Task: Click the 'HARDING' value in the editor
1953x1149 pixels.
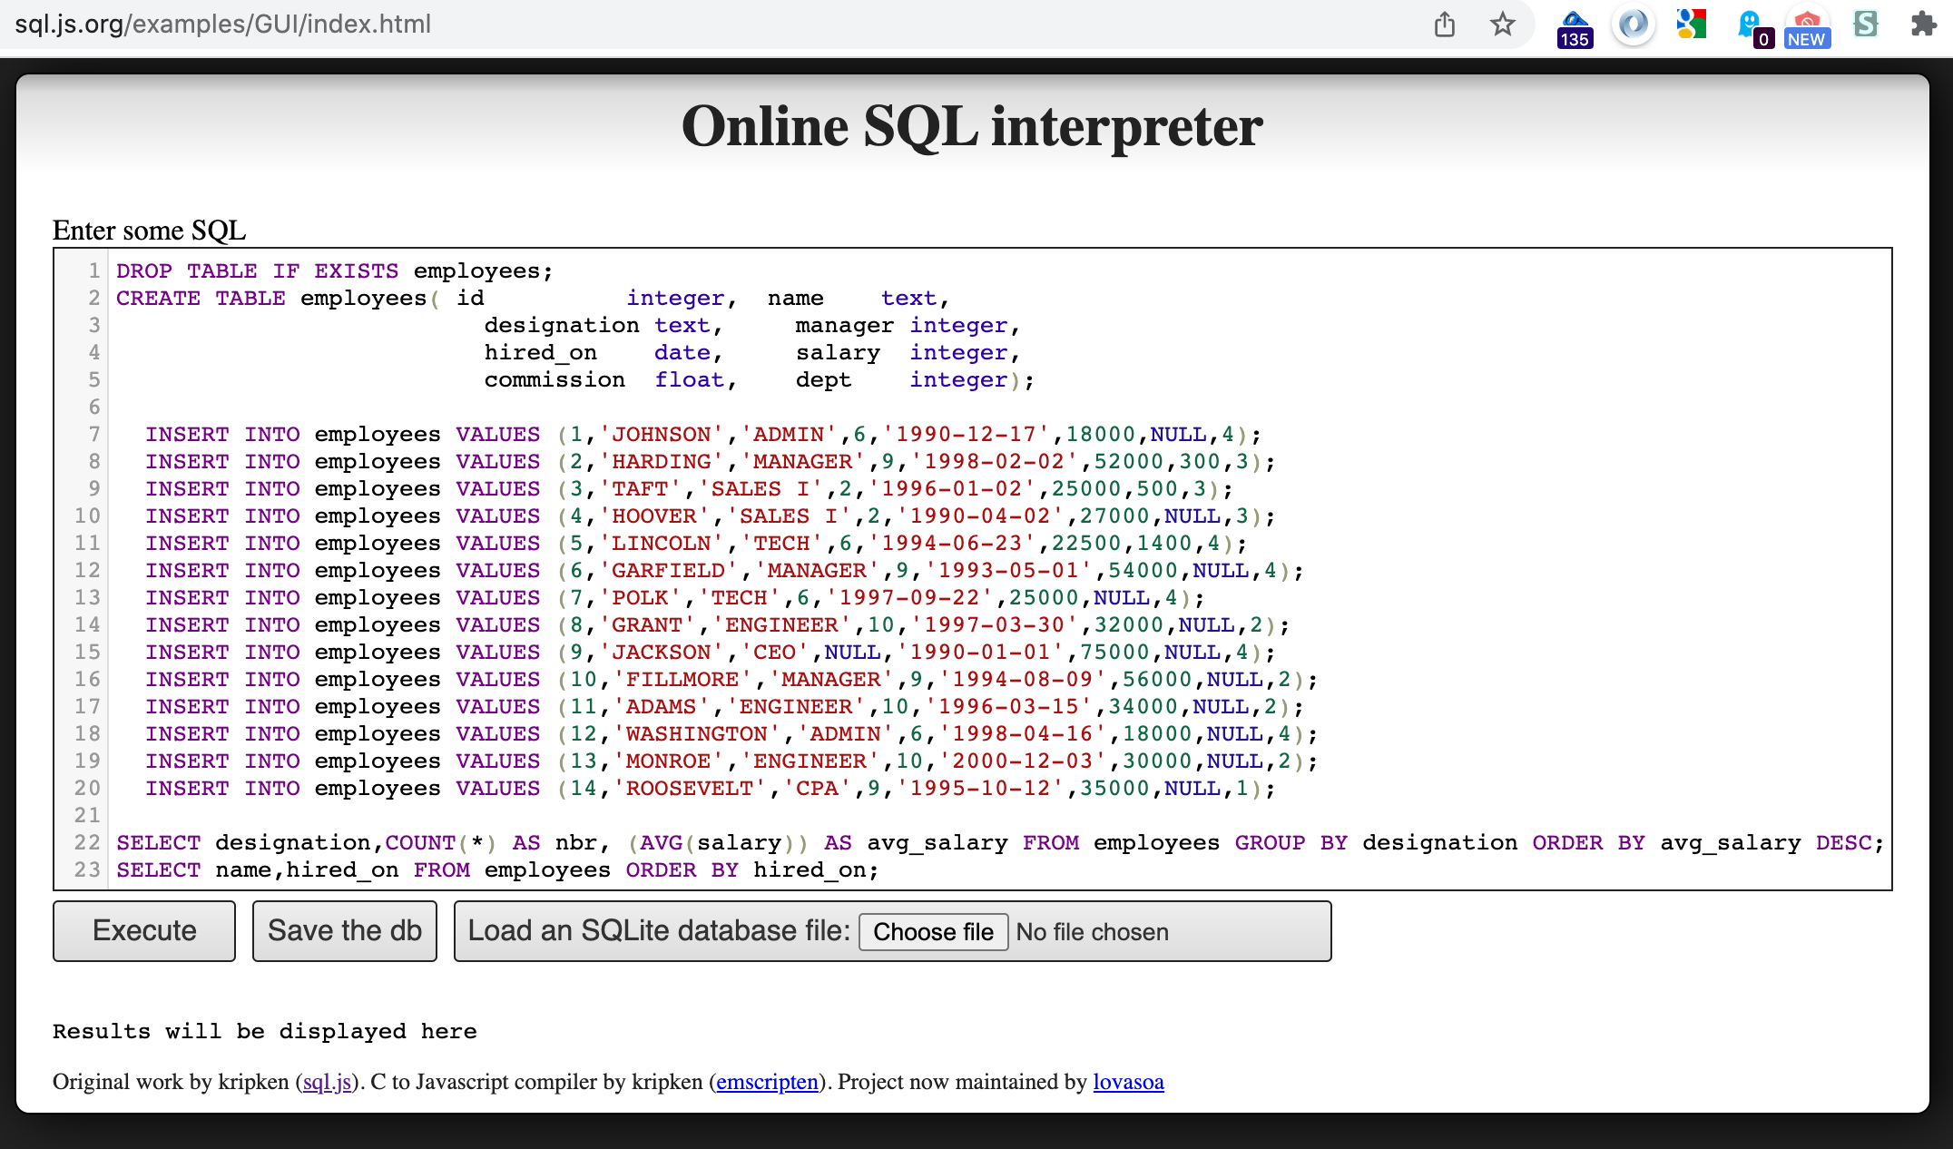Action: [661, 462]
